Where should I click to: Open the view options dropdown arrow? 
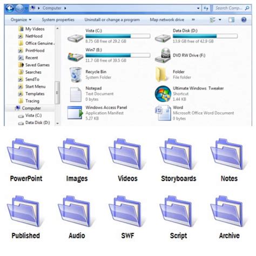220,20
